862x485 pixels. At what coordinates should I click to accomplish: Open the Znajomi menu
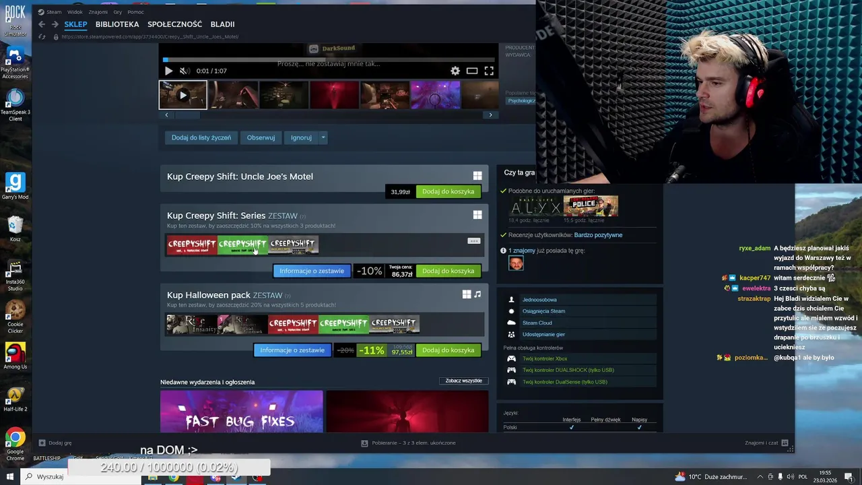98,11
